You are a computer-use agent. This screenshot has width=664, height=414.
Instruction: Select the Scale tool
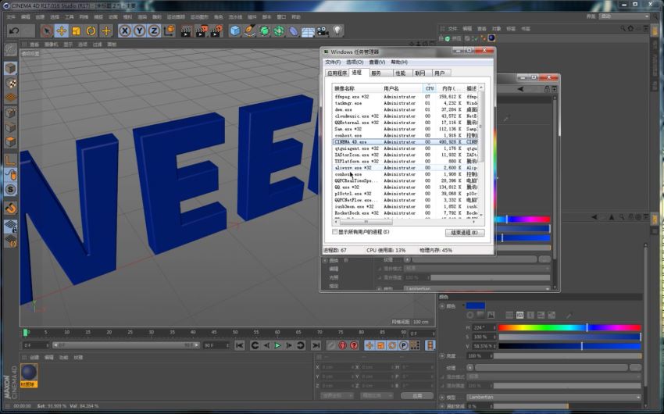[x=76, y=30]
